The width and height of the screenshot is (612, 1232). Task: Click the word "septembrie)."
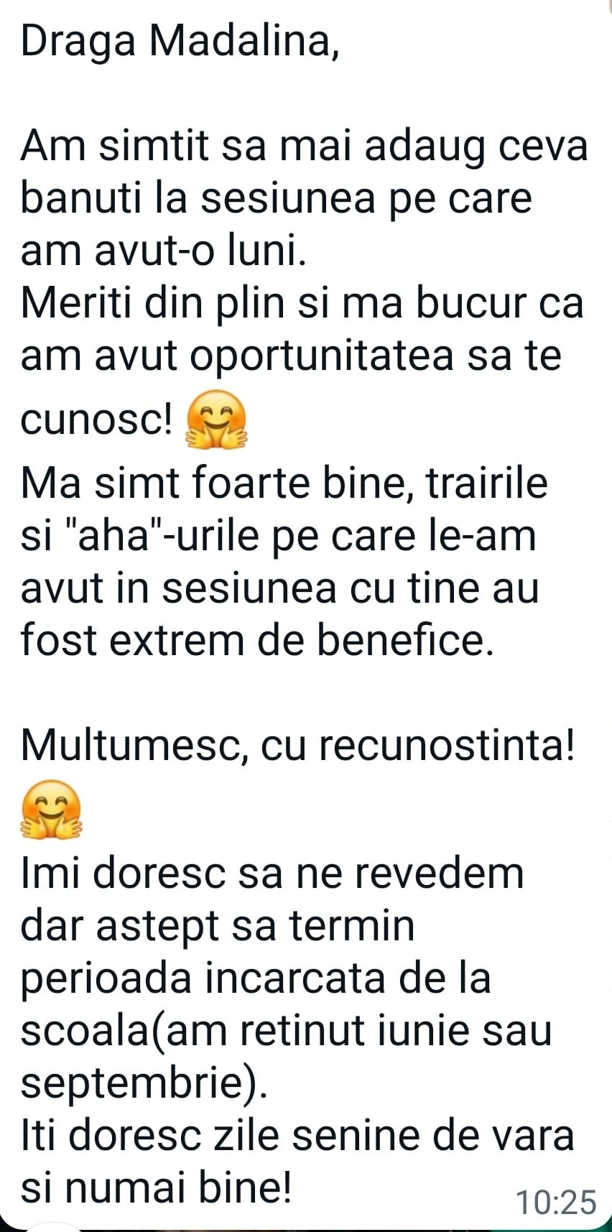(144, 1085)
